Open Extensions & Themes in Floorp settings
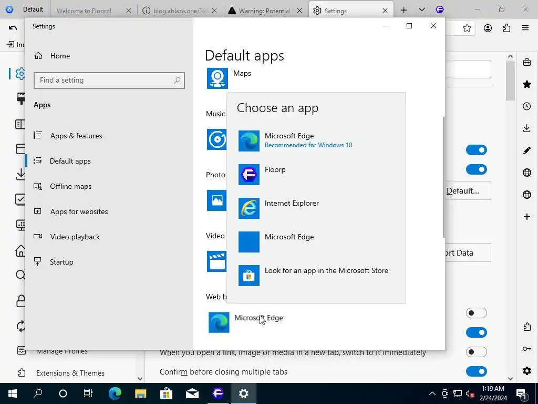 coord(62,373)
